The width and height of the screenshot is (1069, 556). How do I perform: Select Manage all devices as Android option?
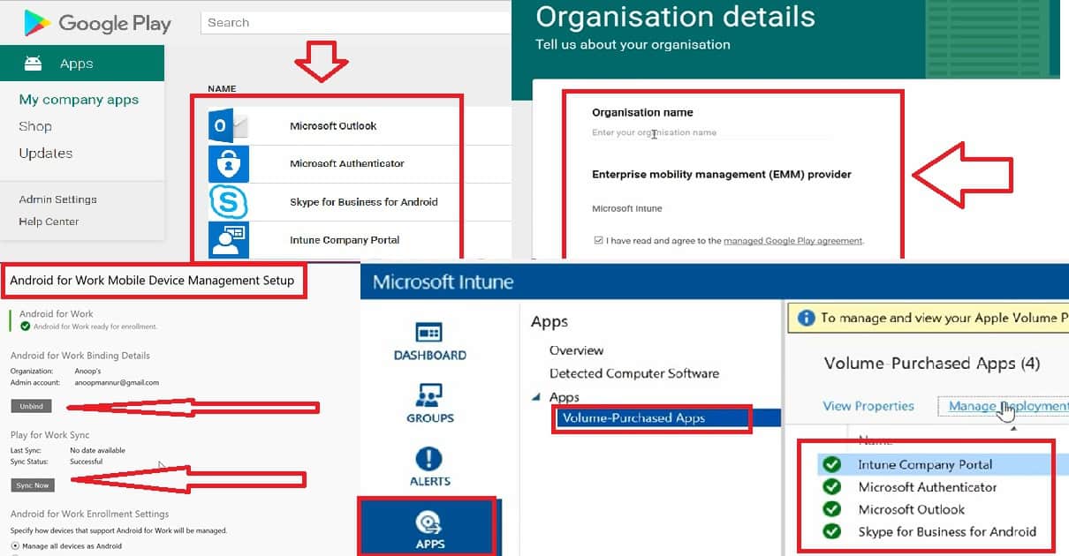(15, 546)
